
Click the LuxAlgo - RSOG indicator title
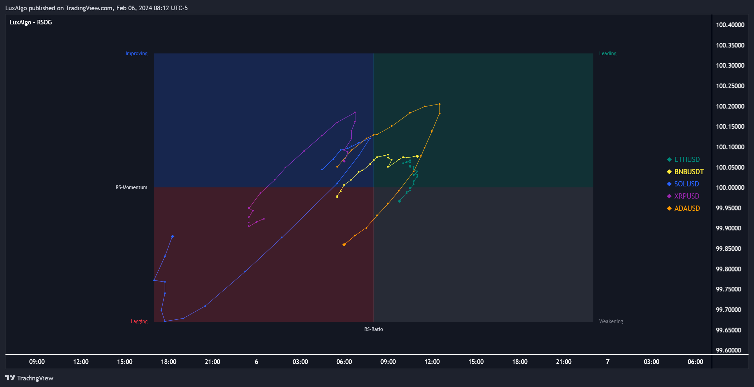tap(31, 22)
